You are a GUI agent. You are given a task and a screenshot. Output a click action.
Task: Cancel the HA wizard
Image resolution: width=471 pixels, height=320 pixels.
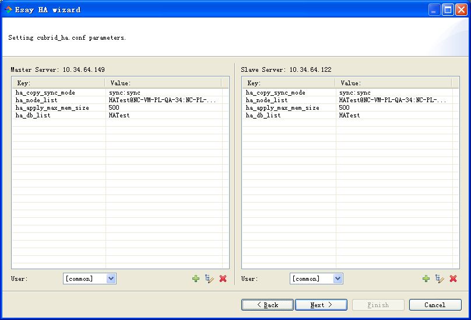coord(435,305)
